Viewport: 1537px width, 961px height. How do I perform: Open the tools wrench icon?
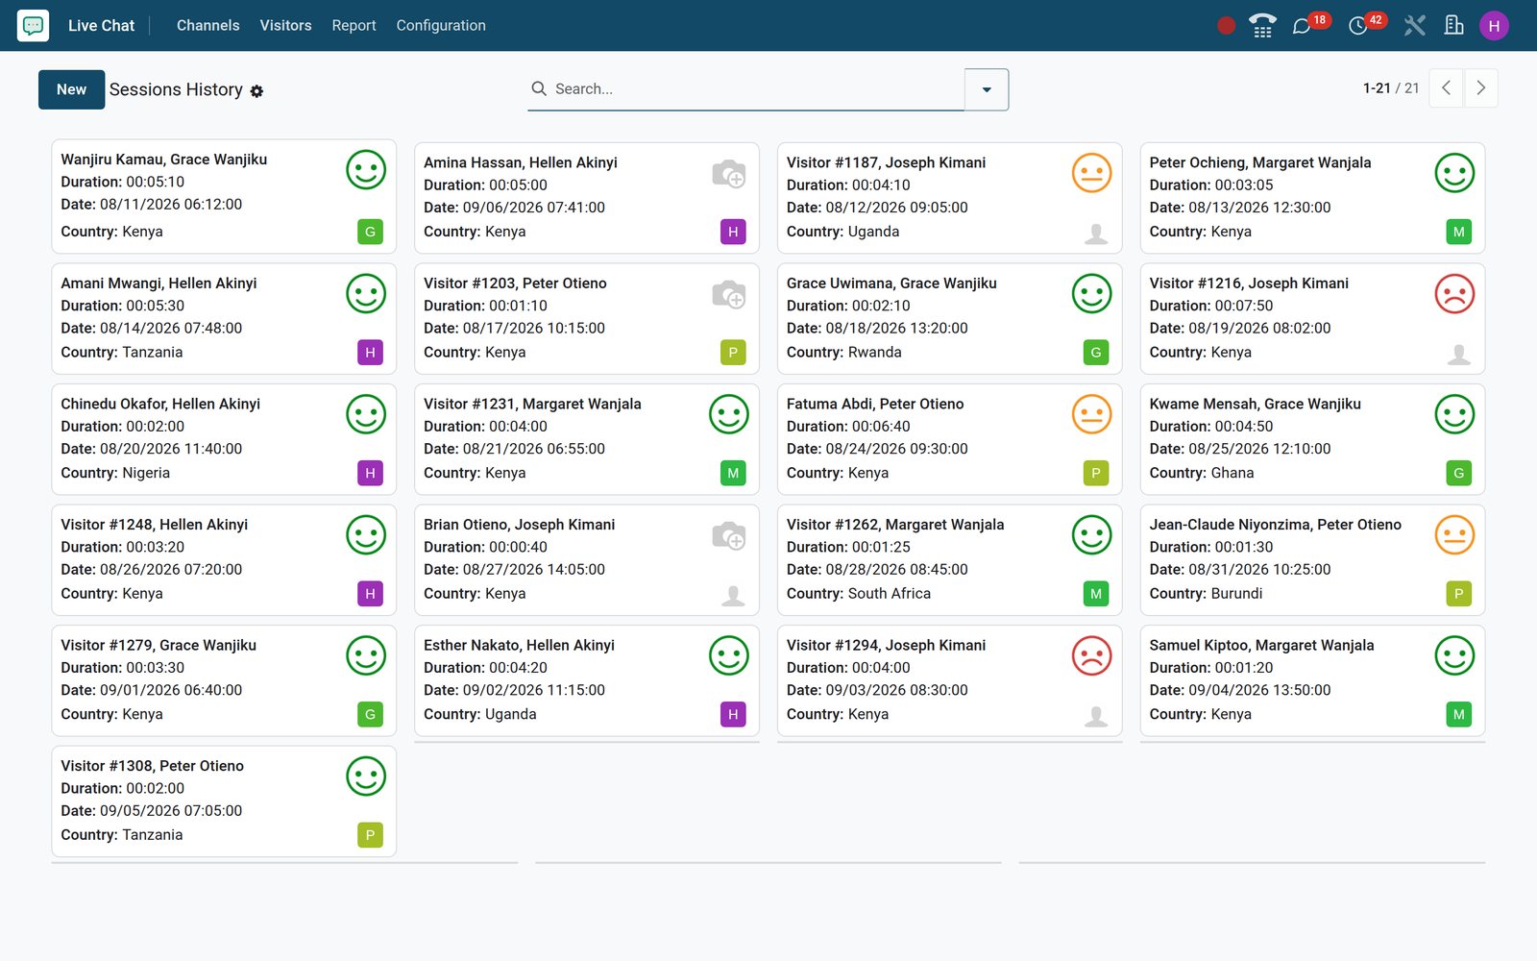coord(1414,26)
